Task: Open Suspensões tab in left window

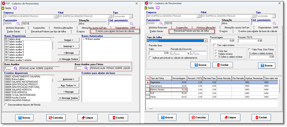Action: tap(39, 28)
